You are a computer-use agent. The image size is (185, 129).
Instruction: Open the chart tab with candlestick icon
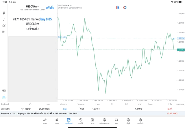(57, 121)
